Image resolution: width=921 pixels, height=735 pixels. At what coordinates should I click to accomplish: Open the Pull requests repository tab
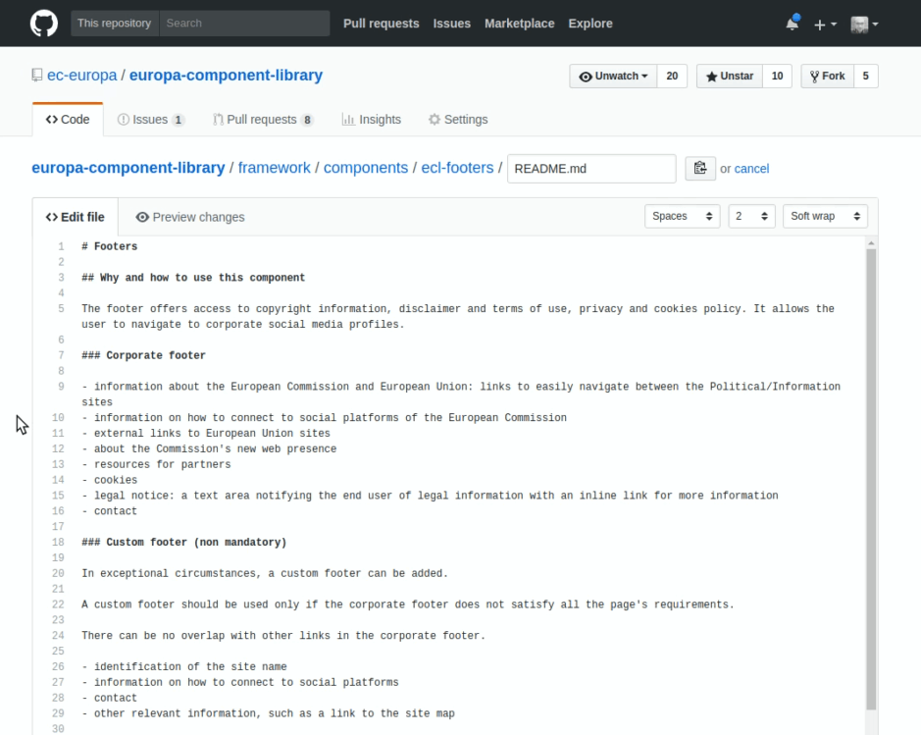263,120
